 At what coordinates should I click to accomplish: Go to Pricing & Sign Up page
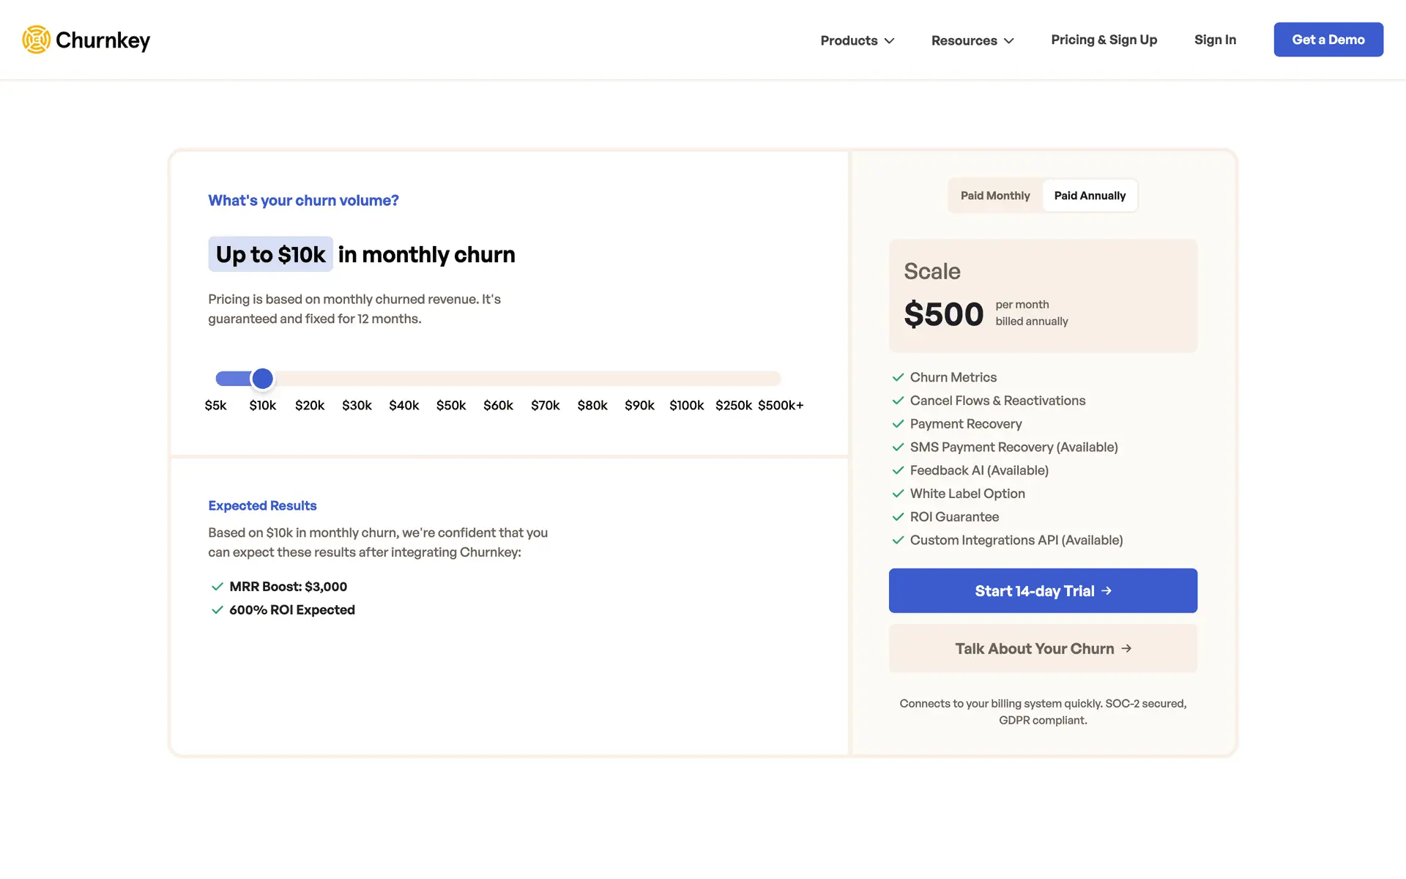click(x=1104, y=40)
